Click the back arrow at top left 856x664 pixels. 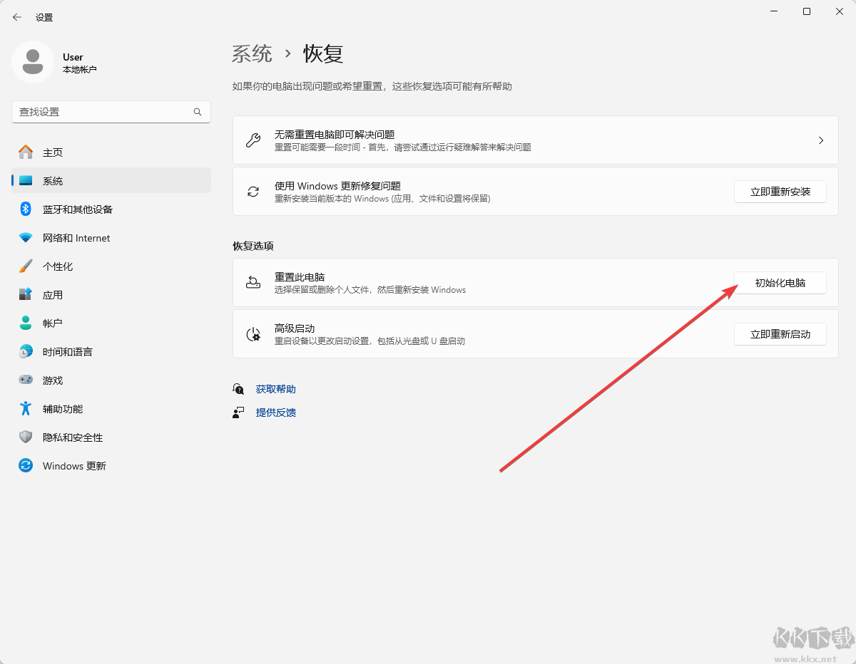(16, 16)
